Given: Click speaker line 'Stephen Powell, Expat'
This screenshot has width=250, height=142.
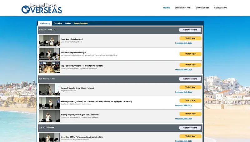Looking at the screenshot, I should [x=69, y=91].
